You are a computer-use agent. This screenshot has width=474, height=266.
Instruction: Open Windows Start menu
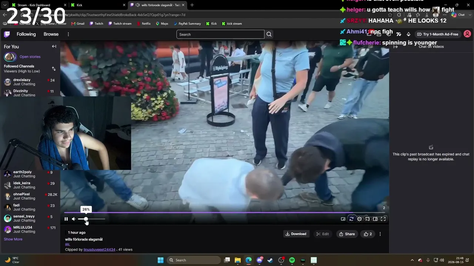tap(160, 260)
